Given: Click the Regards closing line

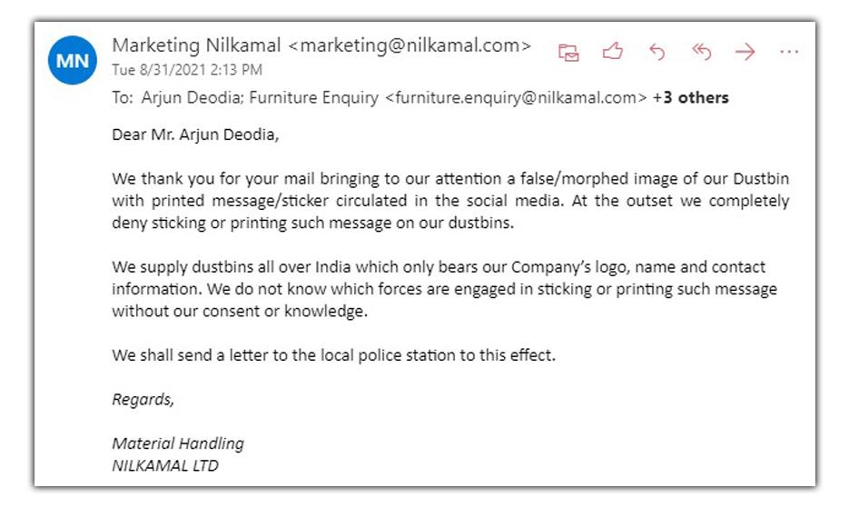Looking at the screenshot, I should tap(143, 399).
